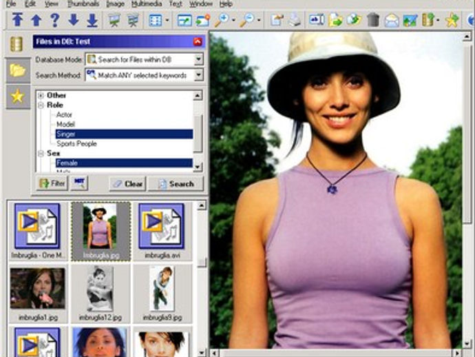Close the Files in DB: Test panel
The image size is (475, 357).
click(198, 41)
